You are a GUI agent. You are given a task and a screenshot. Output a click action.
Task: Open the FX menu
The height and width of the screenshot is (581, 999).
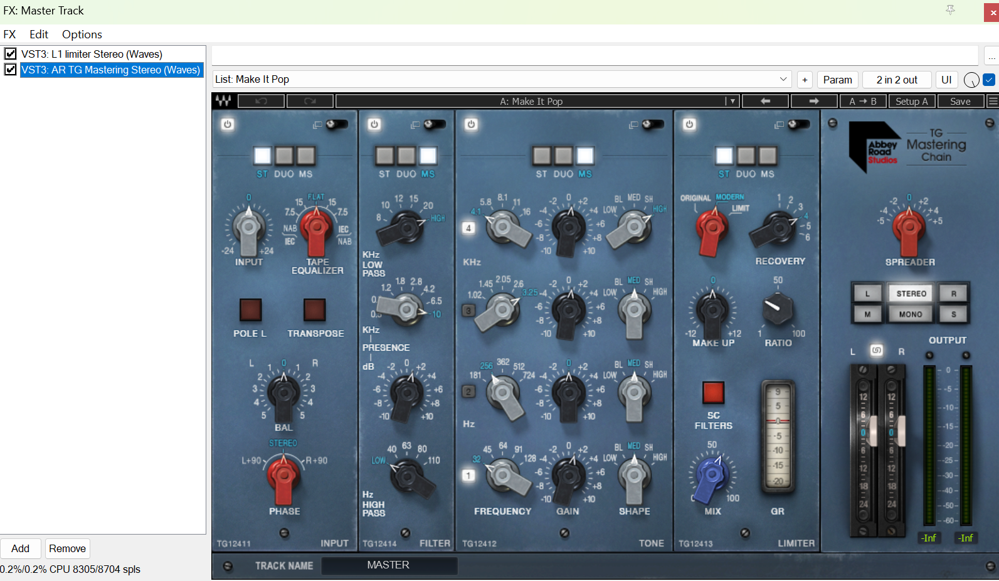pyautogui.click(x=9, y=35)
